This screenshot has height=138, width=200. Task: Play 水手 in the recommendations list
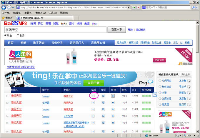coord(160,93)
